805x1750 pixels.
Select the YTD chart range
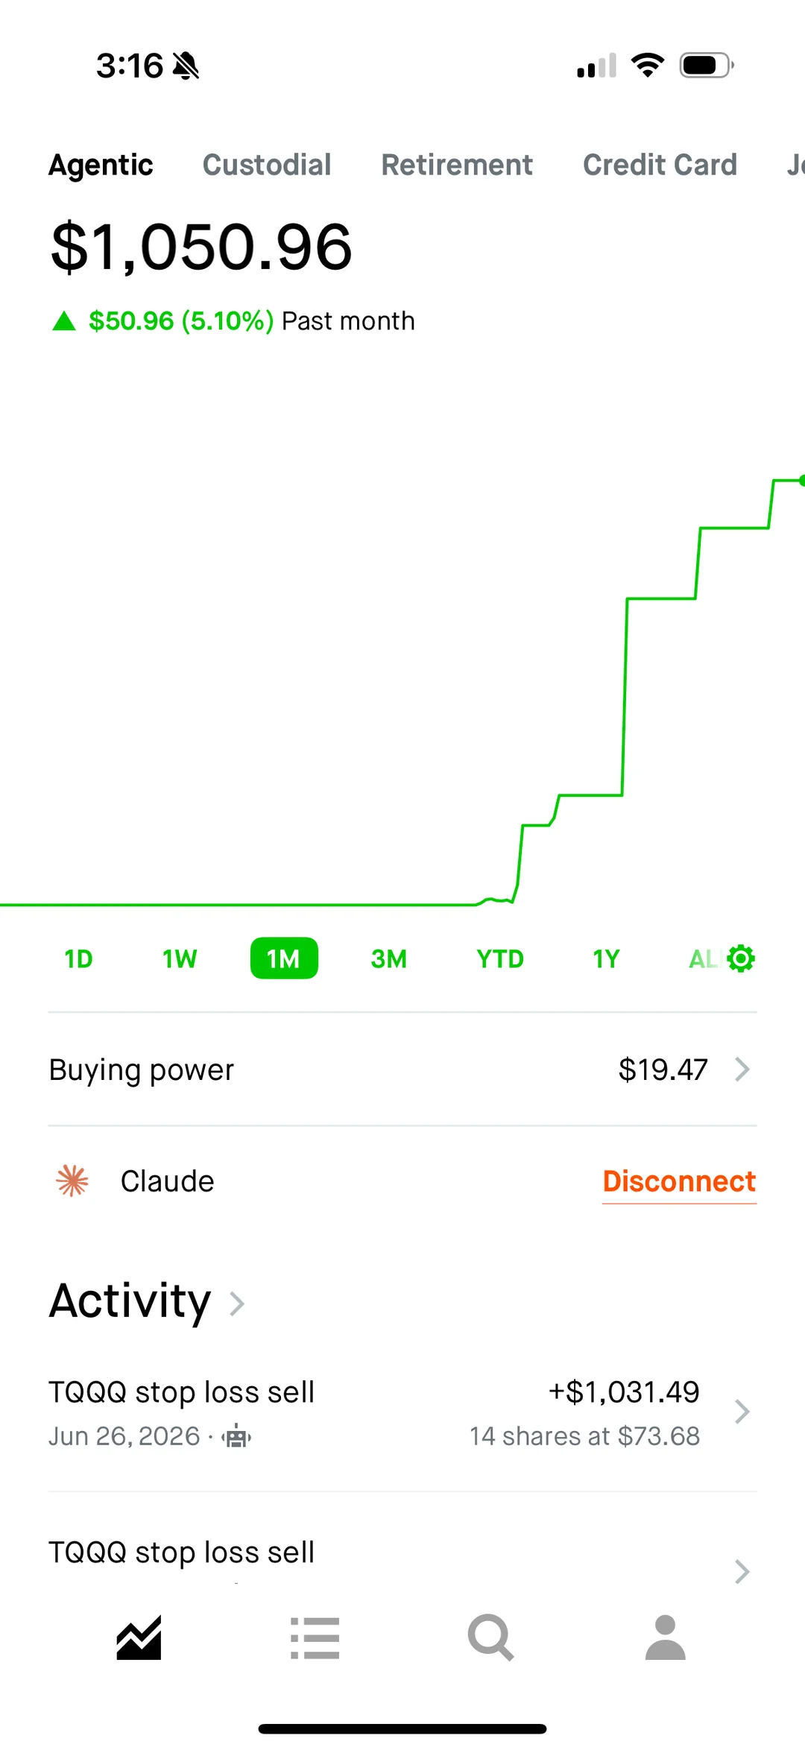pyautogui.click(x=500, y=958)
